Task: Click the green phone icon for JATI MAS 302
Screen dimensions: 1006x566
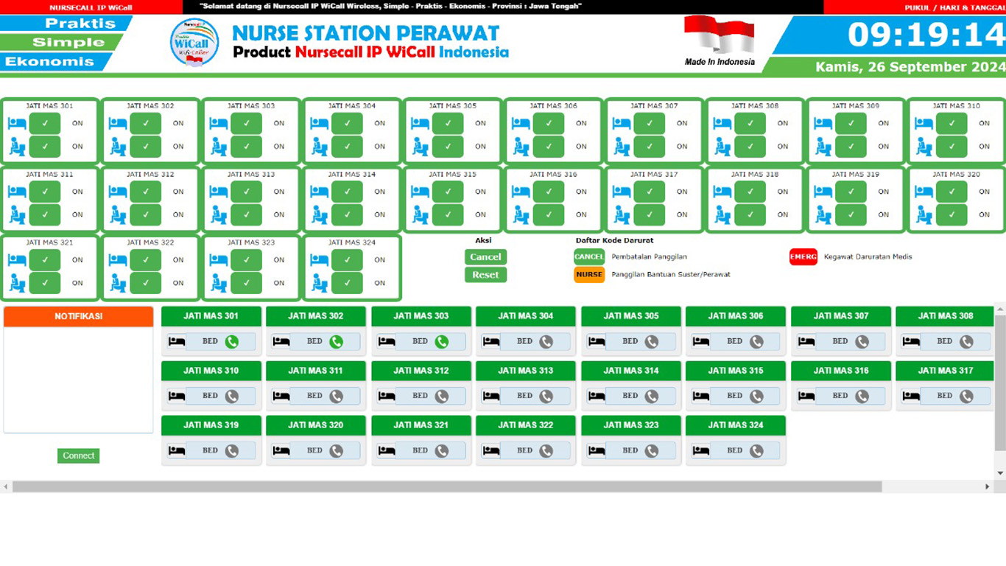Action: pos(337,342)
